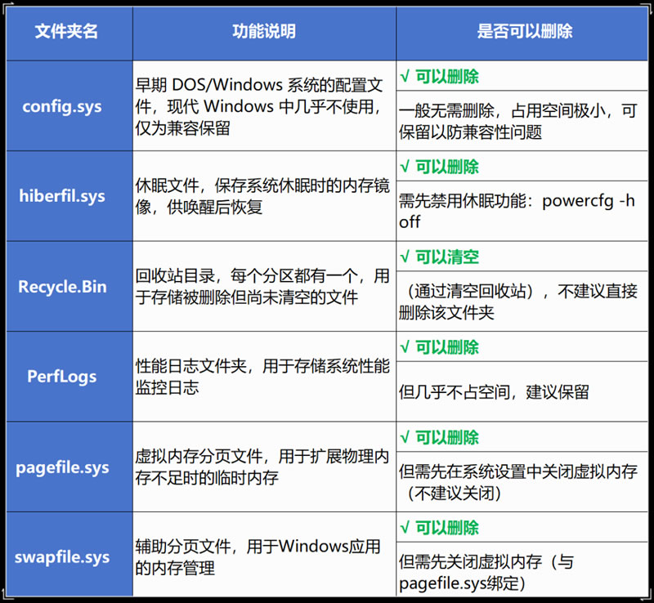Click the note mentioning 不建议关闭 for pagefile.sys
654x603 pixels.
point(517,482)
